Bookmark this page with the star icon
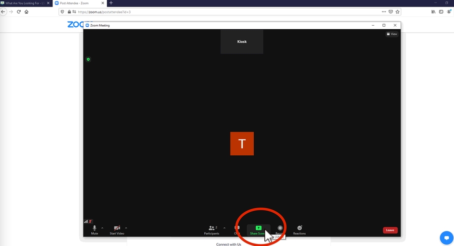Image resolution: width=454 pixels, height=246 pixels. pos(398,12)
